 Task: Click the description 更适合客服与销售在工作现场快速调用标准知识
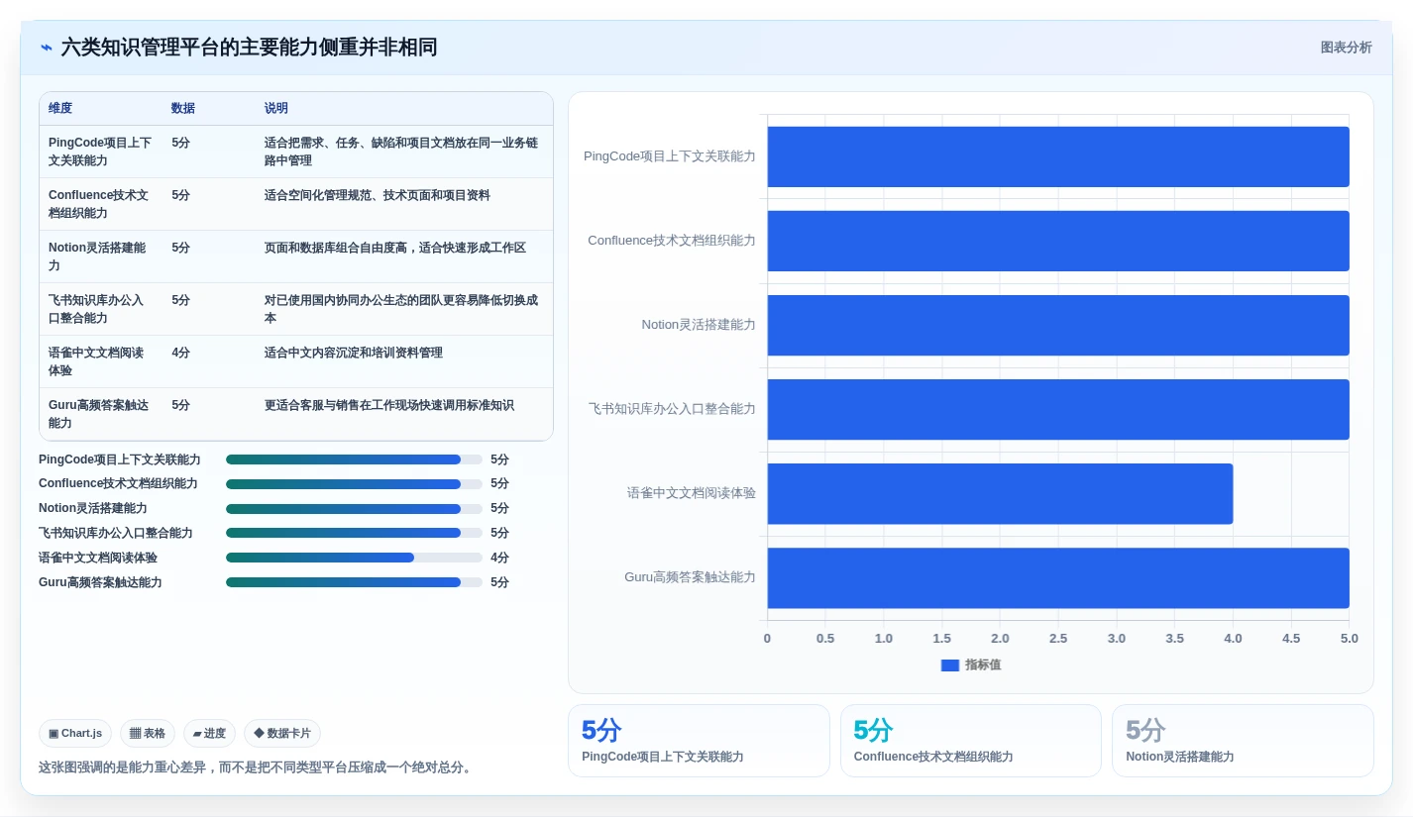coord(389,405)
